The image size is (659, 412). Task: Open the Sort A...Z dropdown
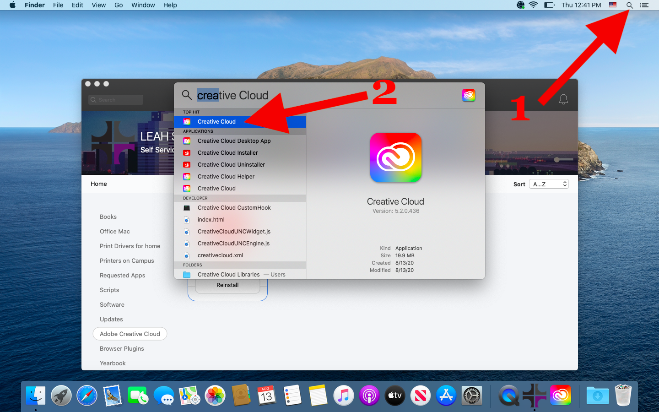(x=549, y=184)
